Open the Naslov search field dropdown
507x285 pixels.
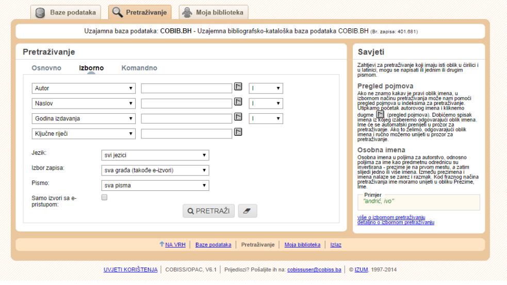tap(84, 103)
